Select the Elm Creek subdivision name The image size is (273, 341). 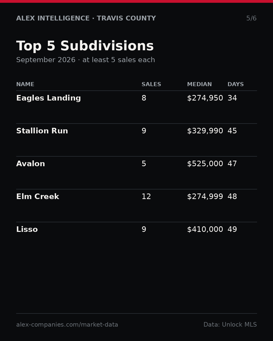38,197
